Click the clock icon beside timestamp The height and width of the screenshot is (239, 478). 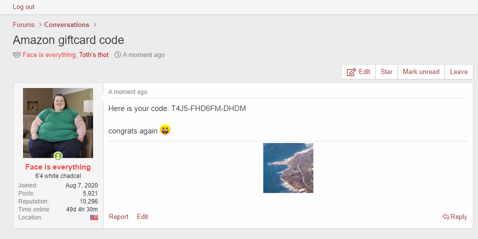click(x=118, y=55)
